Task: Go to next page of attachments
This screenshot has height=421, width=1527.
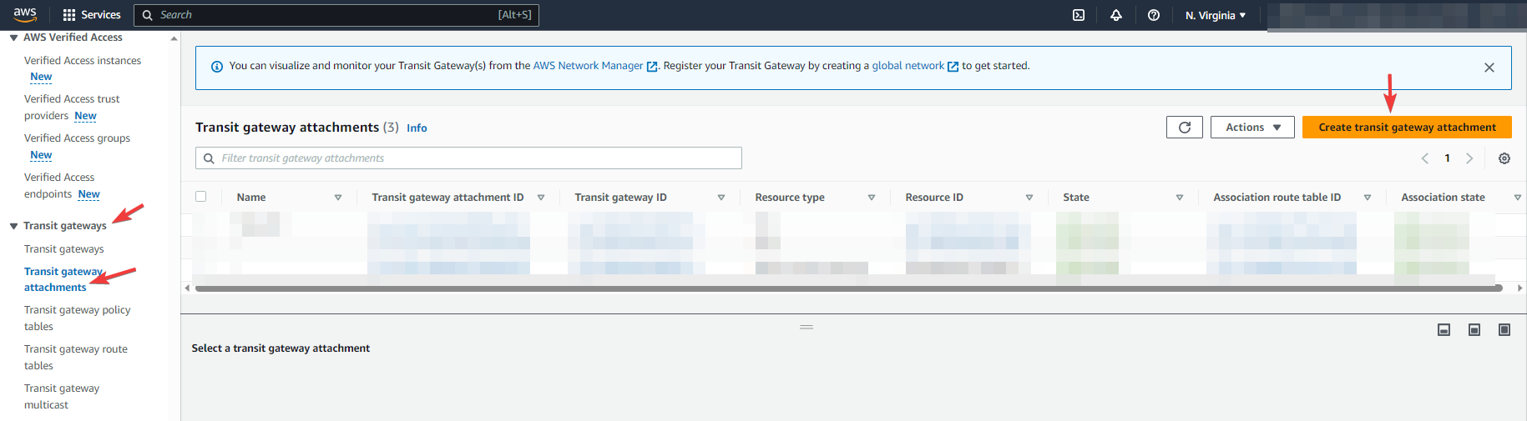Action: click(x=1469, y=158)
